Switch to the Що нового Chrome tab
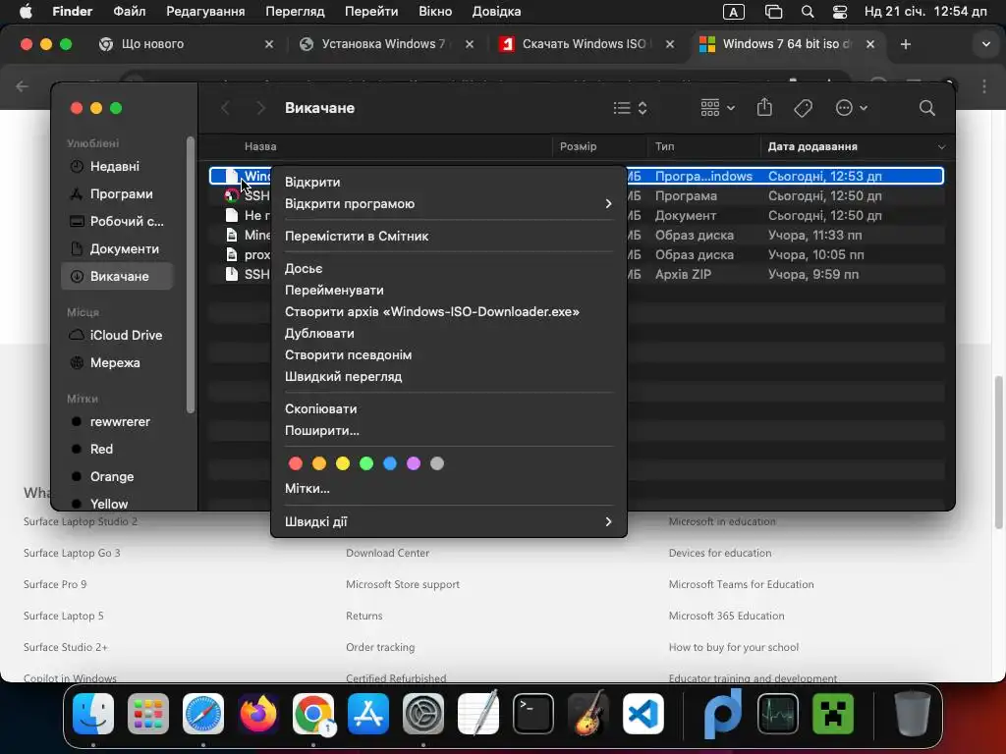The height and width of the screenshot is (754, 1006). click(x=186, y=44)
